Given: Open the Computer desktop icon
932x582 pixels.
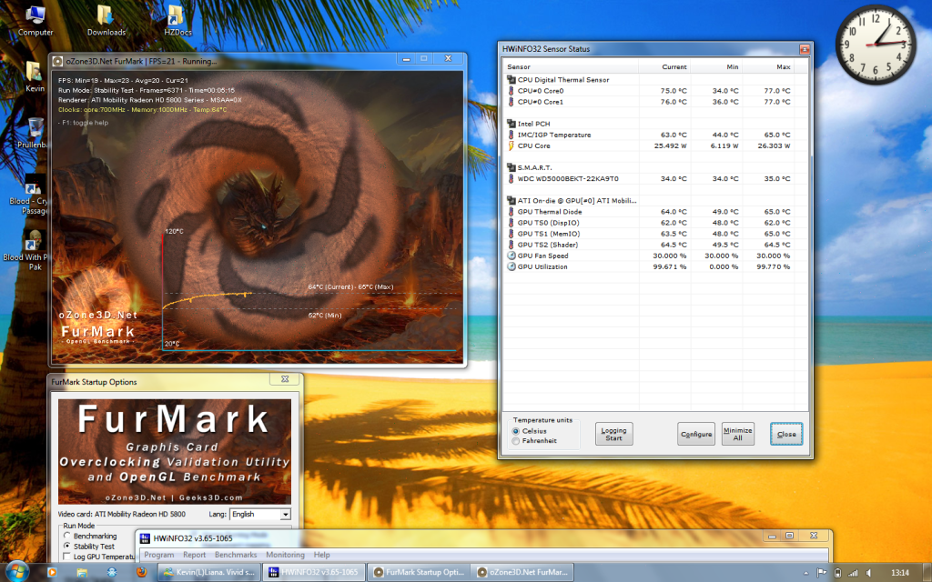Looking at the screenshot, I should (35, 20).
